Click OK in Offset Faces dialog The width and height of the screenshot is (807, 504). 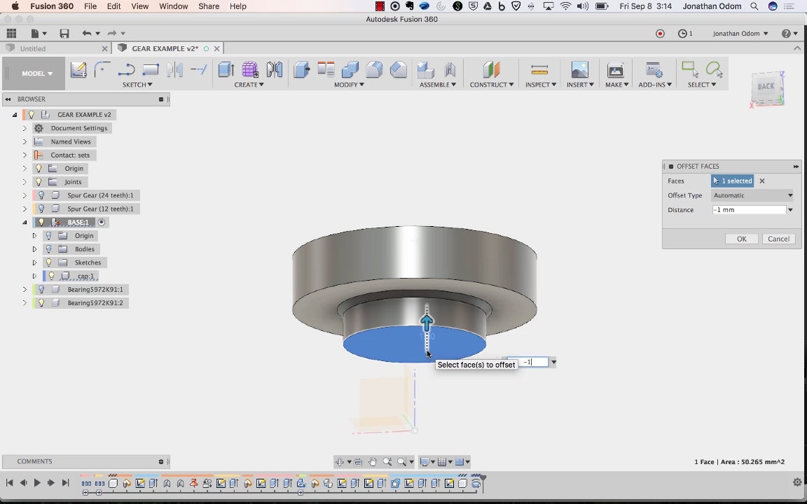tap(741, 239)
